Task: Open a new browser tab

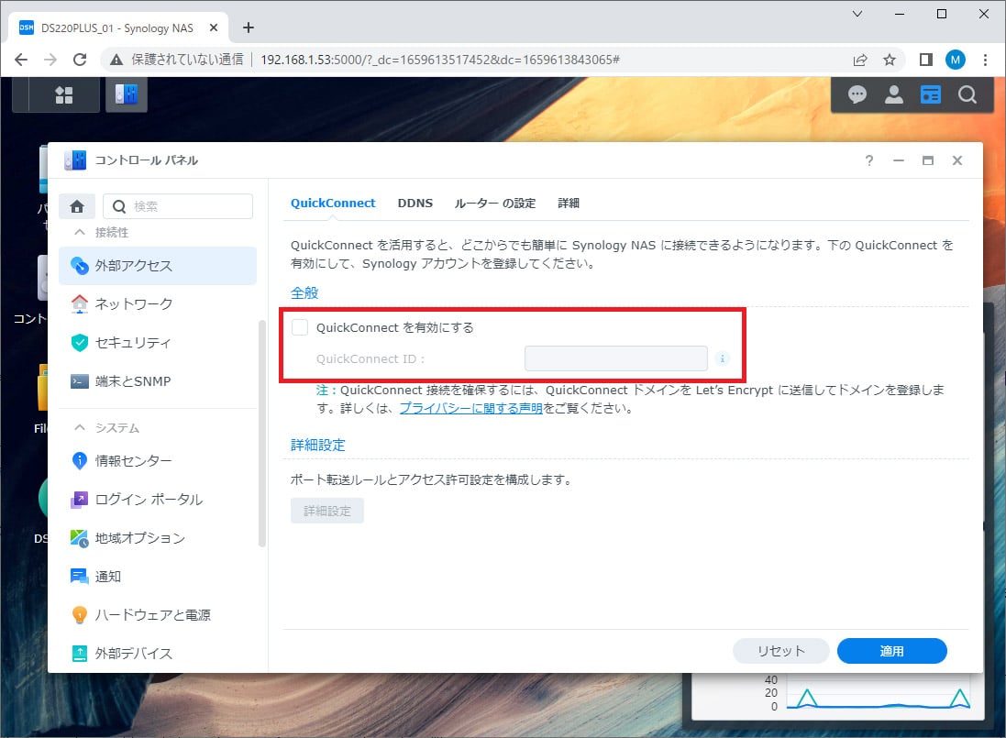Action: point(249,28)
